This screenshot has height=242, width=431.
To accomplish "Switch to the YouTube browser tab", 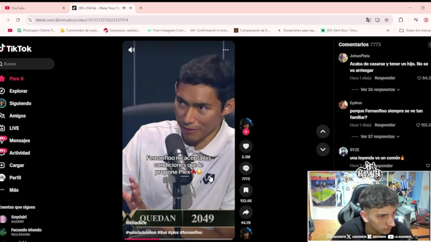I will 34,8.
